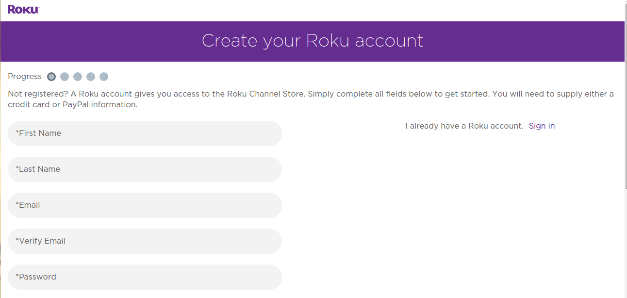Screen dimensions: 627x298
Task: Click the Roku logo
Action: (x=23, y=9)
